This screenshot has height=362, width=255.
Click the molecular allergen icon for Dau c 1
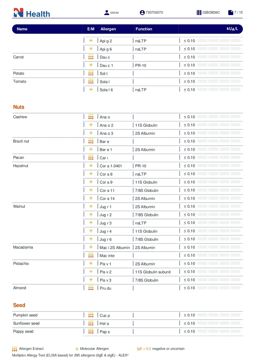[x=91, y=65]
